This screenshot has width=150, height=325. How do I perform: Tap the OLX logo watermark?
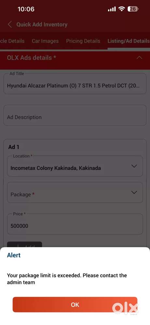click(125, 308)
